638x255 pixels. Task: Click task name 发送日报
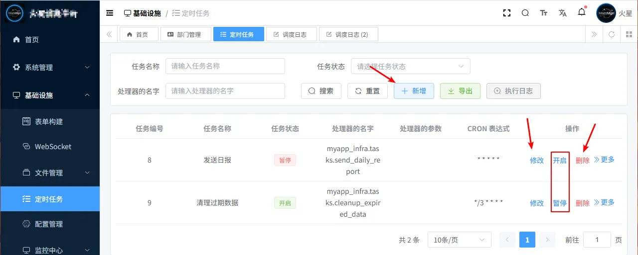[217, 160]
